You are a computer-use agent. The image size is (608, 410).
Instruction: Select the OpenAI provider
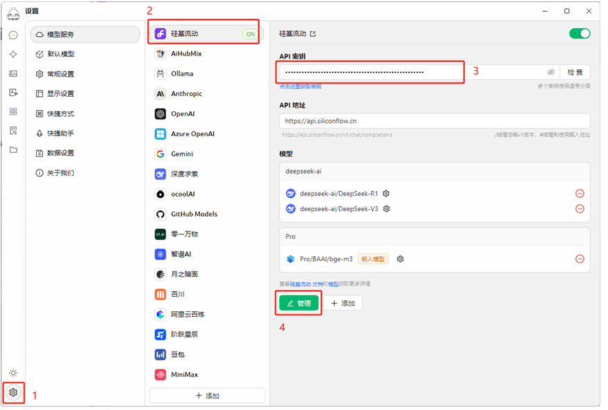[x=206, y=114]
